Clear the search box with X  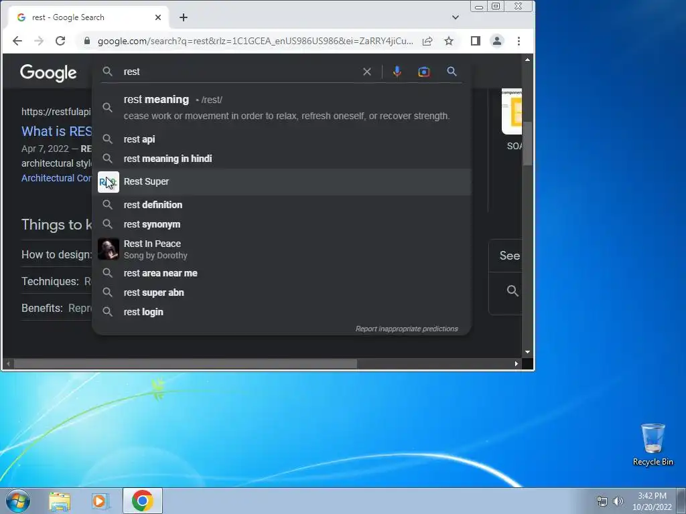coord(367,72)
